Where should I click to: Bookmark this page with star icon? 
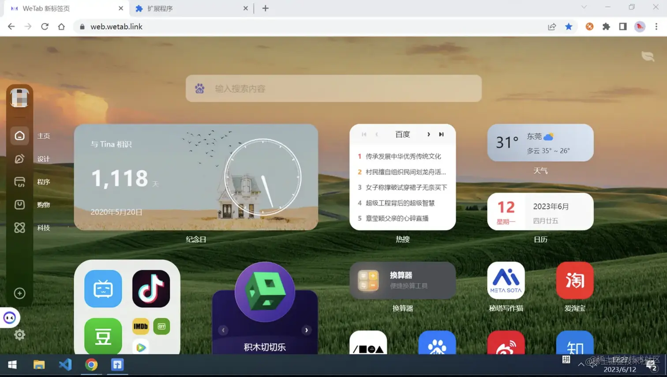pyautogui.click(x=569, y=26)
